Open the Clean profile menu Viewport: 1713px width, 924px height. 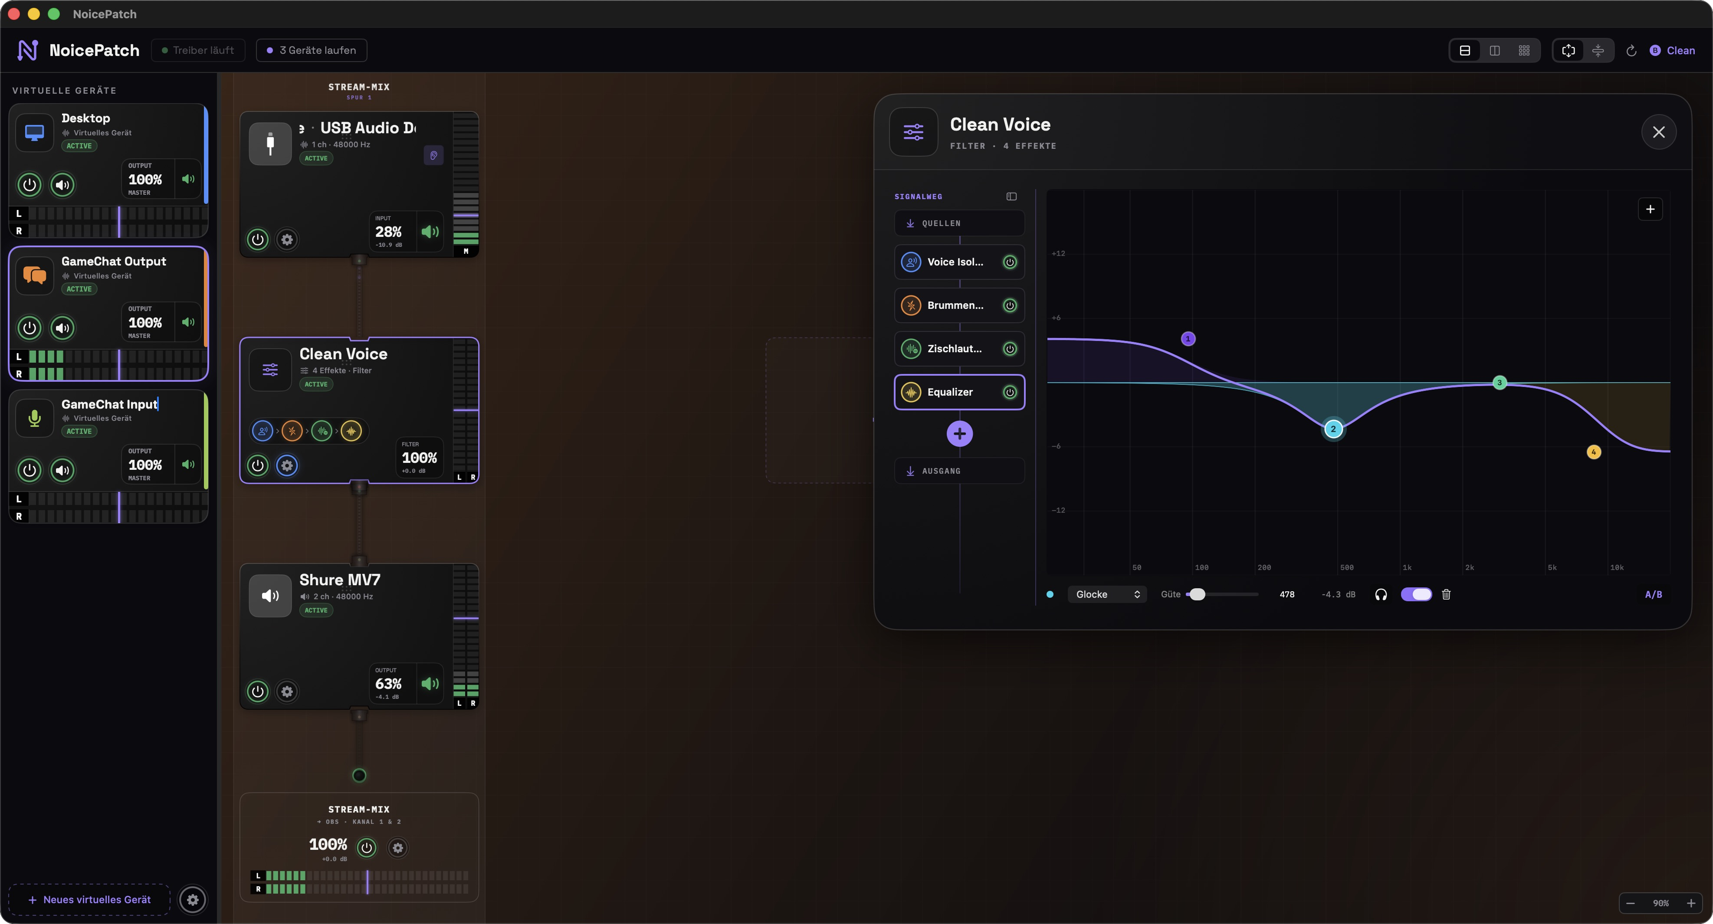1673,50
